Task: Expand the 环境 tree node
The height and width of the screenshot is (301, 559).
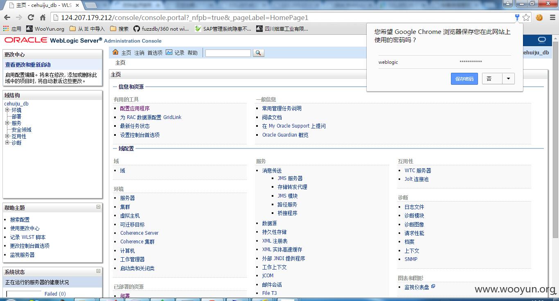Action: tap(7, 110)
